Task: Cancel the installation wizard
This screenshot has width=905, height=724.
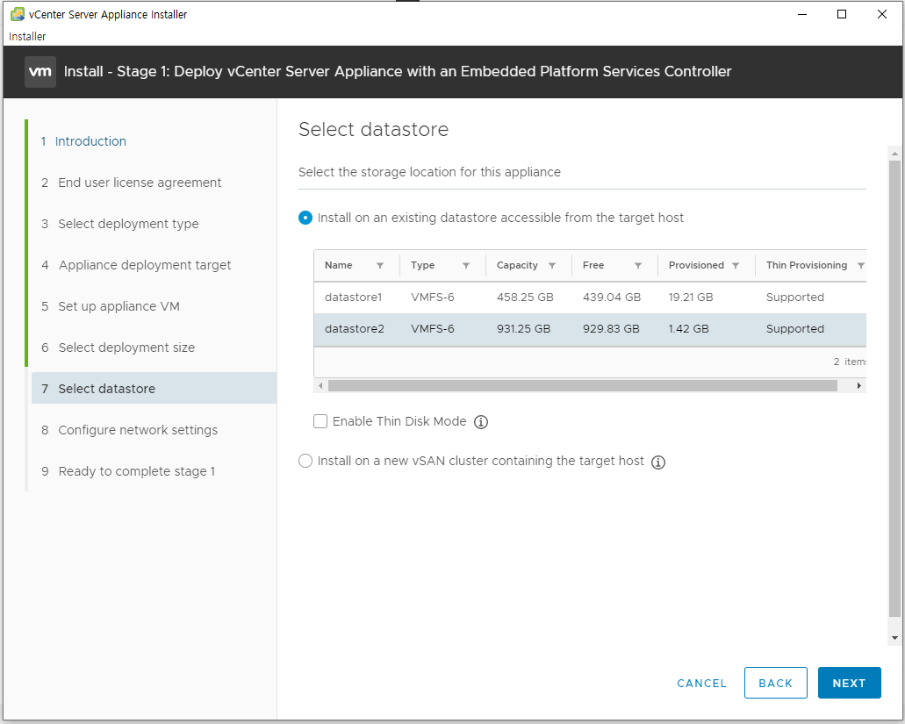Action: pos(701,683)
